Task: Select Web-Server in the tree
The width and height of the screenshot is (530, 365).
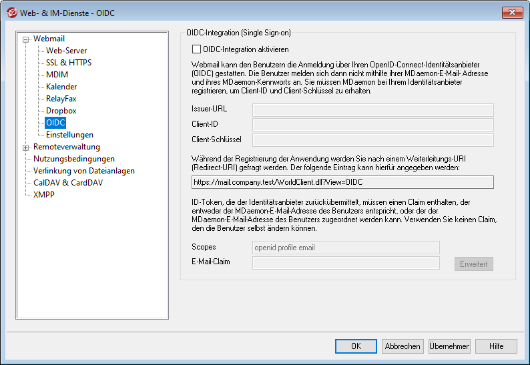Action: (x=66, y=51)
